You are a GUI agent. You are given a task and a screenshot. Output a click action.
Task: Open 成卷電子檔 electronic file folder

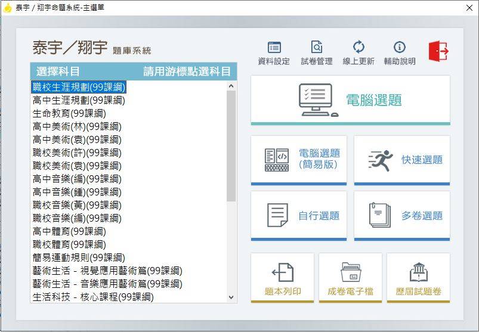point(350,278)
